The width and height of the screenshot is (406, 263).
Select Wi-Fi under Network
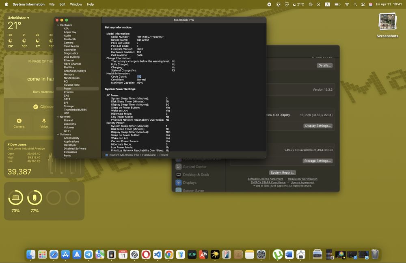(67, 131)
